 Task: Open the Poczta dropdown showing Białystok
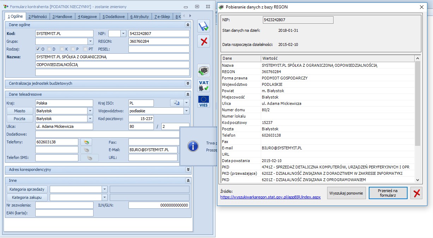pyautogui.click(x=90, y=119)
